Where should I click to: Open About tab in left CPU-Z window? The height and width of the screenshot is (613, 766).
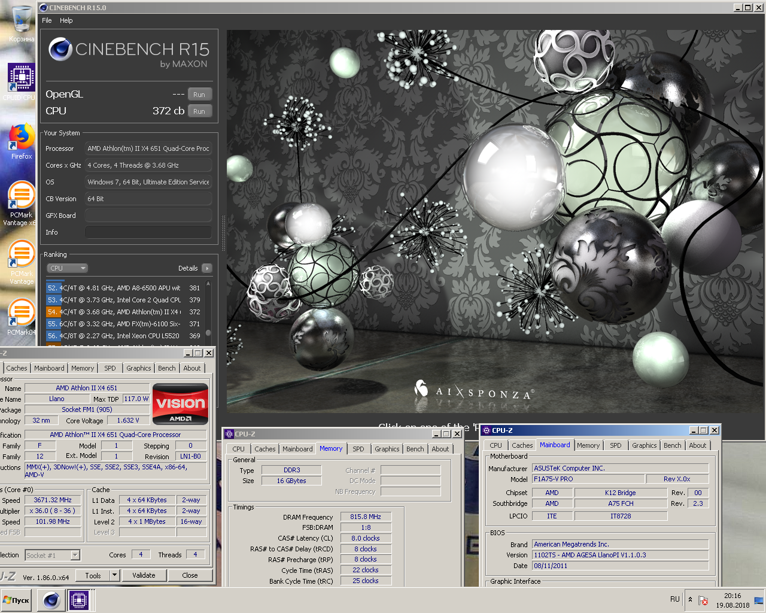click(192, 368)
